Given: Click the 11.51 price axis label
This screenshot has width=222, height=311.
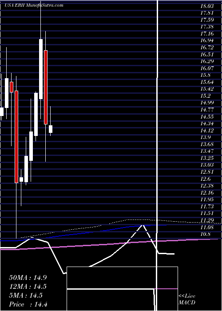Looking at the screenshot, I should (x=207, y=213).
